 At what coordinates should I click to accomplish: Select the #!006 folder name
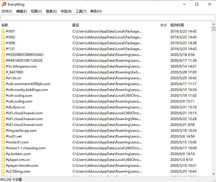10,43
